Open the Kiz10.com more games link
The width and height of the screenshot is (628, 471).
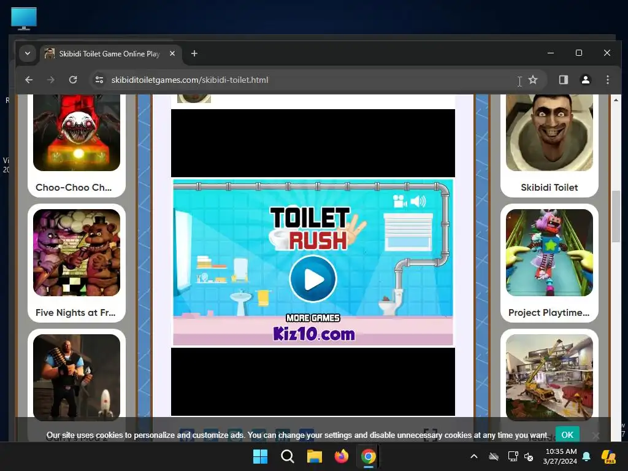pyautogui.click(x=313, y=334)
